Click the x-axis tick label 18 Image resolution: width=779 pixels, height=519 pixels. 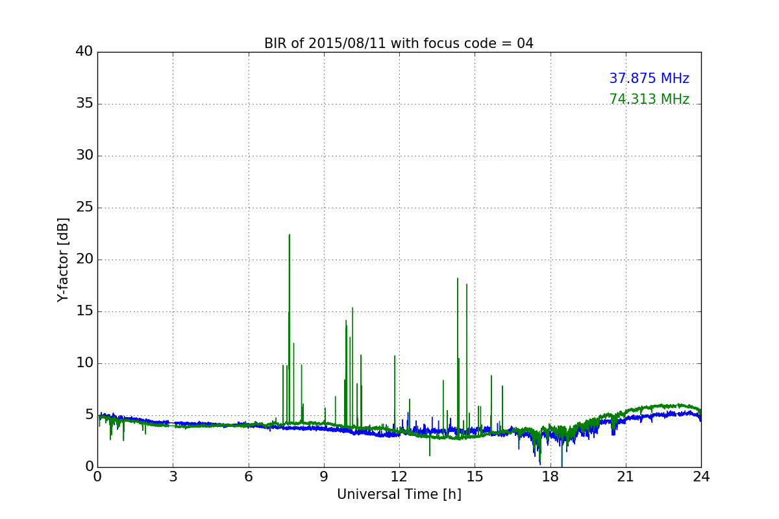(x=550, y=477)
